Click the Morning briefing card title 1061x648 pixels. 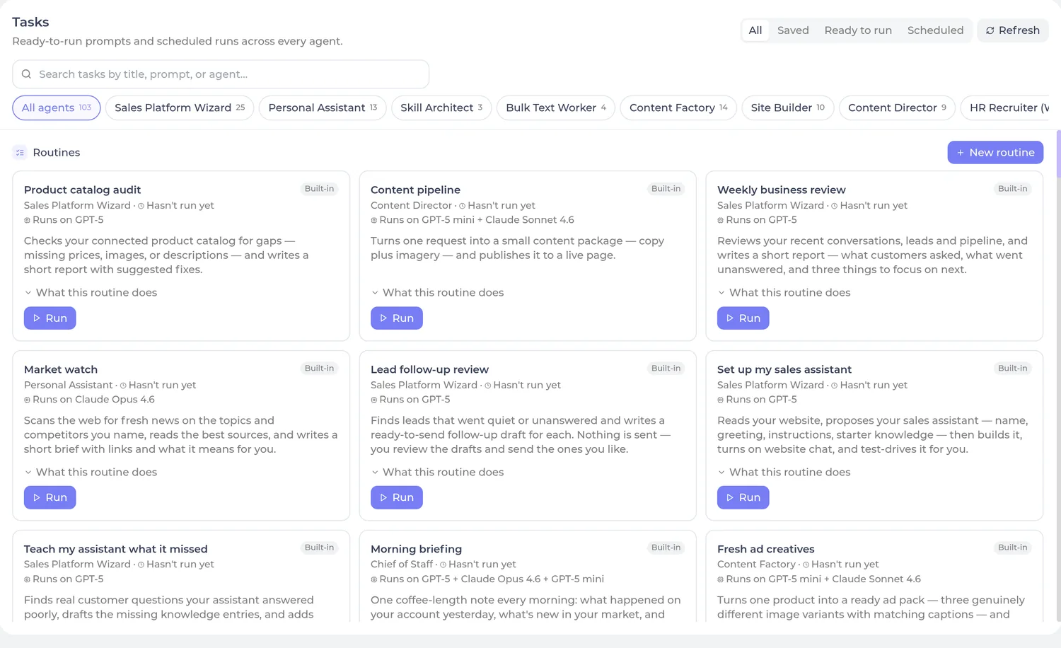point(416,549)
